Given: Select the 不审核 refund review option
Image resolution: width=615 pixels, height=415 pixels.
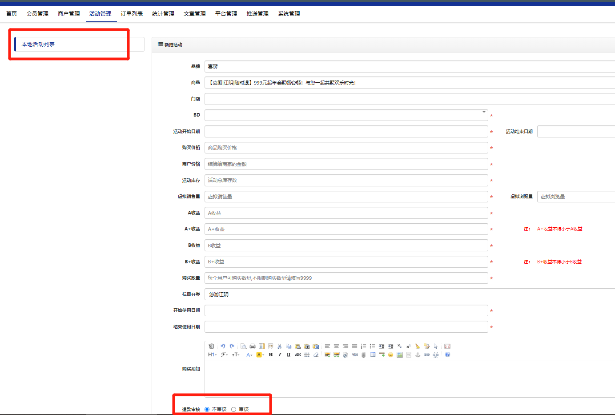Looking at the screenshot, I should [207, 409].
